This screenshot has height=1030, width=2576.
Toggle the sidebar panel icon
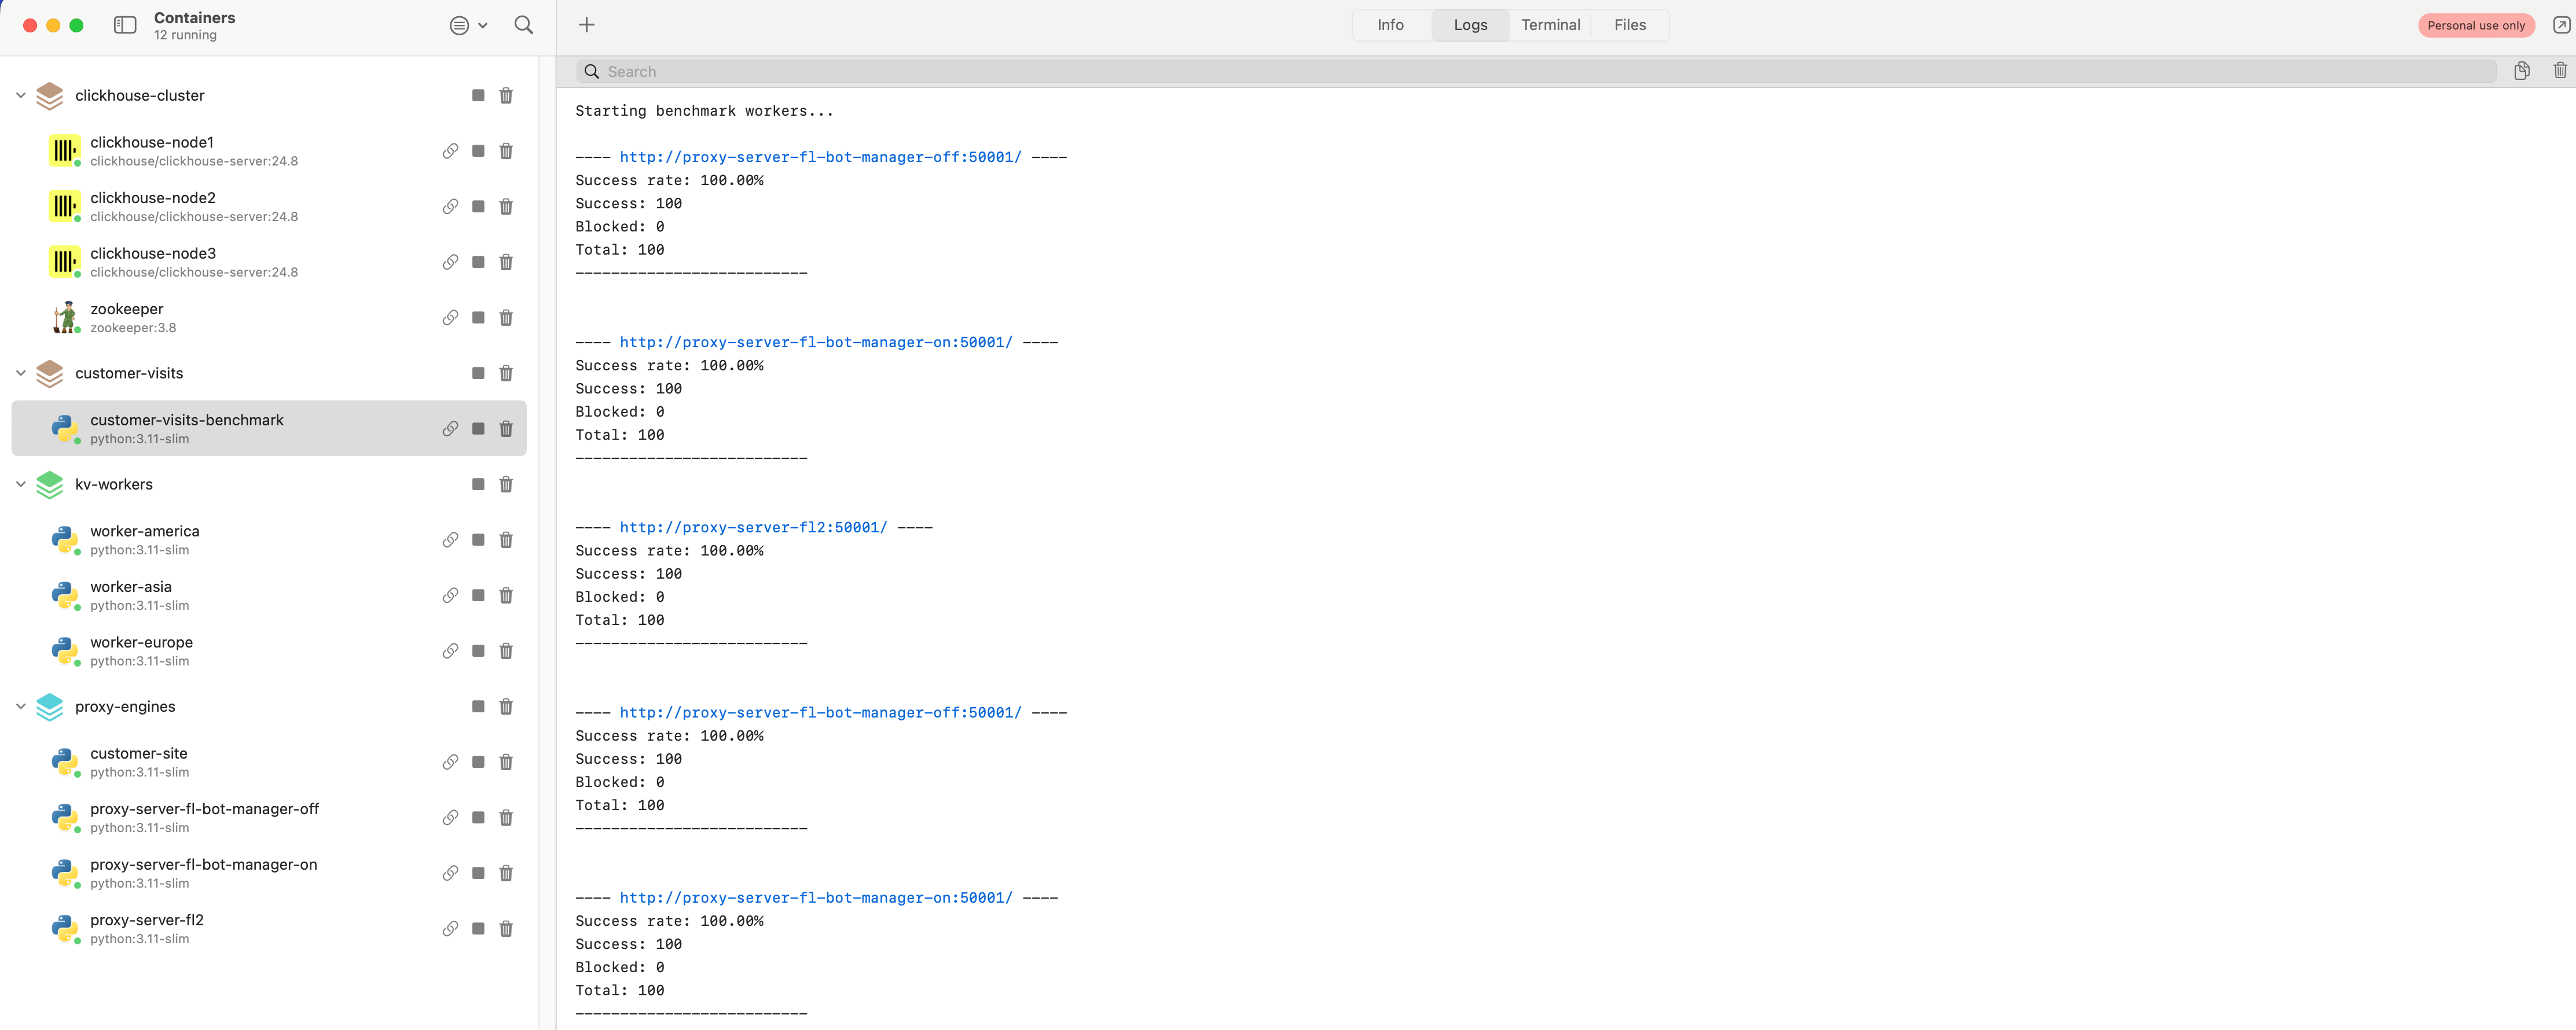pos(125,25)
